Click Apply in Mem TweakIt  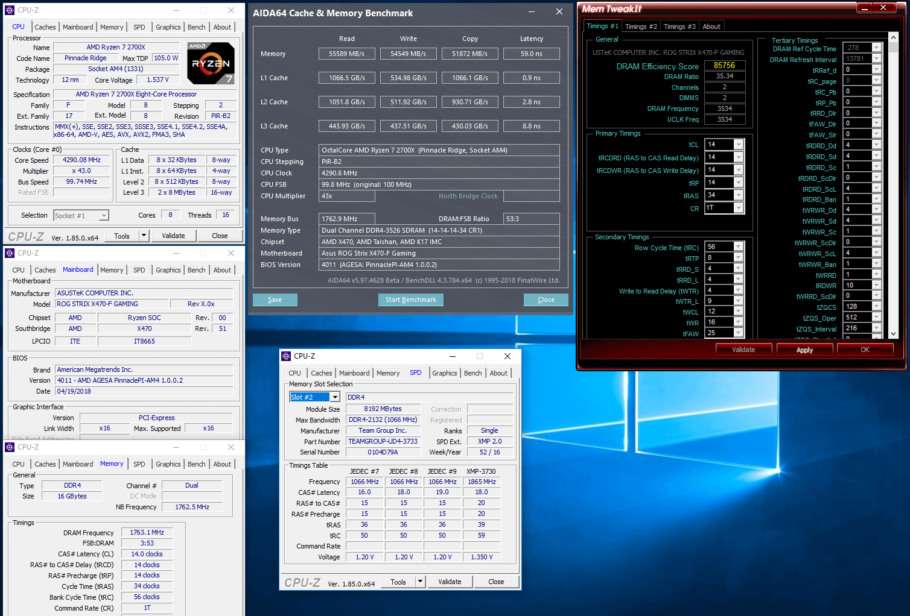pyautogui.click(x=804, y=350)
